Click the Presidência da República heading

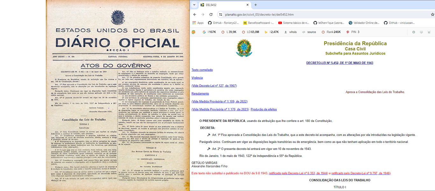tap(355, 44)
